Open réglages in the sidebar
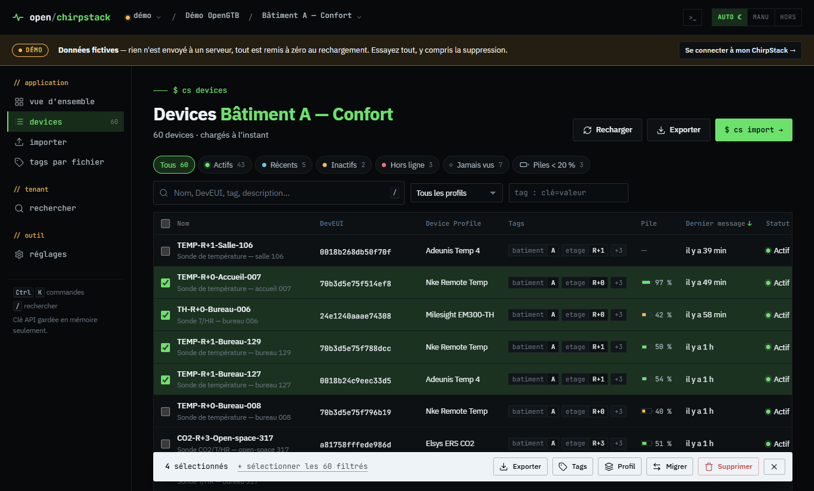The image size is (814, 491). [x=66, y=254]
